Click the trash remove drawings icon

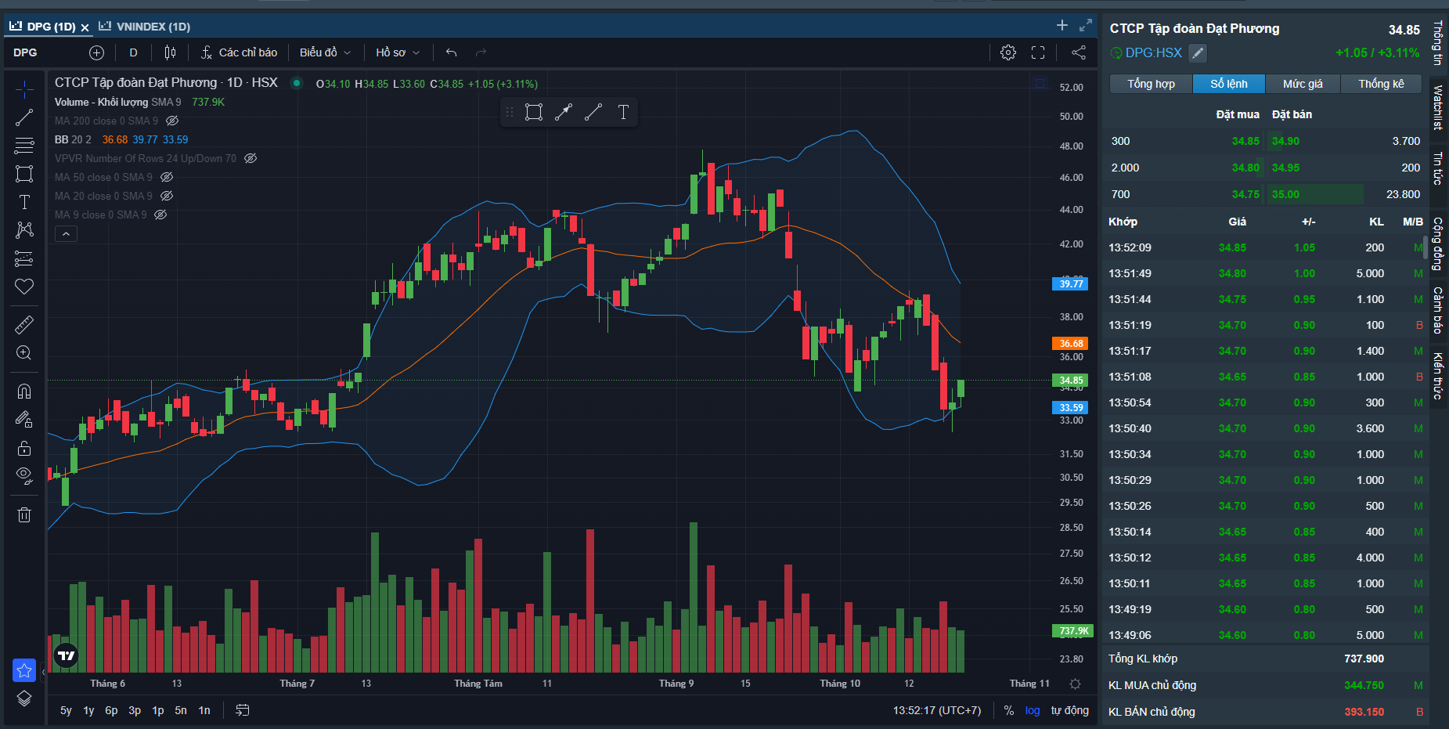[x=24, y=514]
